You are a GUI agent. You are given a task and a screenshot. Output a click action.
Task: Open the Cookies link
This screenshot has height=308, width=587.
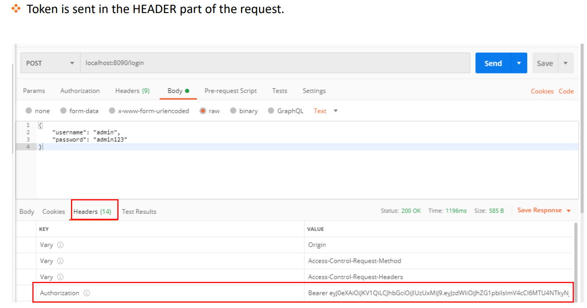542,91
